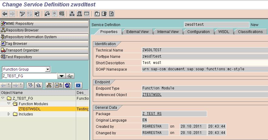Click the Short Description input field

[x=205, y=63]
